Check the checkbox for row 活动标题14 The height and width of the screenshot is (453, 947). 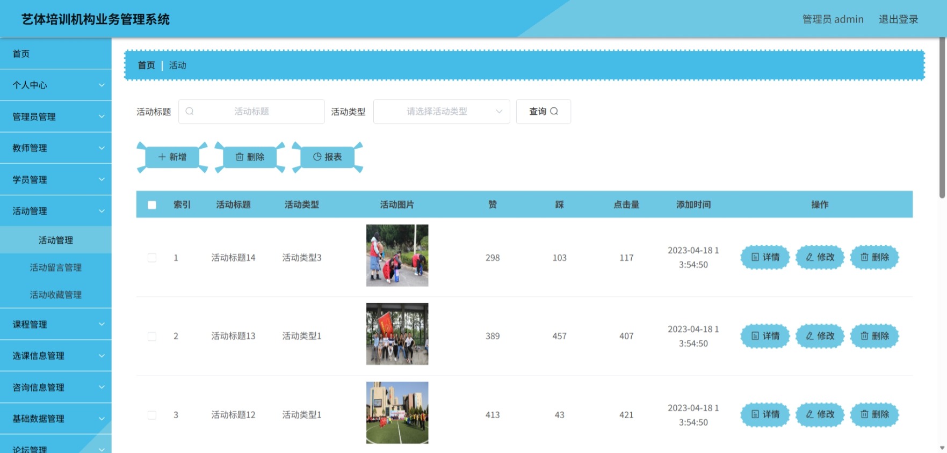[152, 258]
